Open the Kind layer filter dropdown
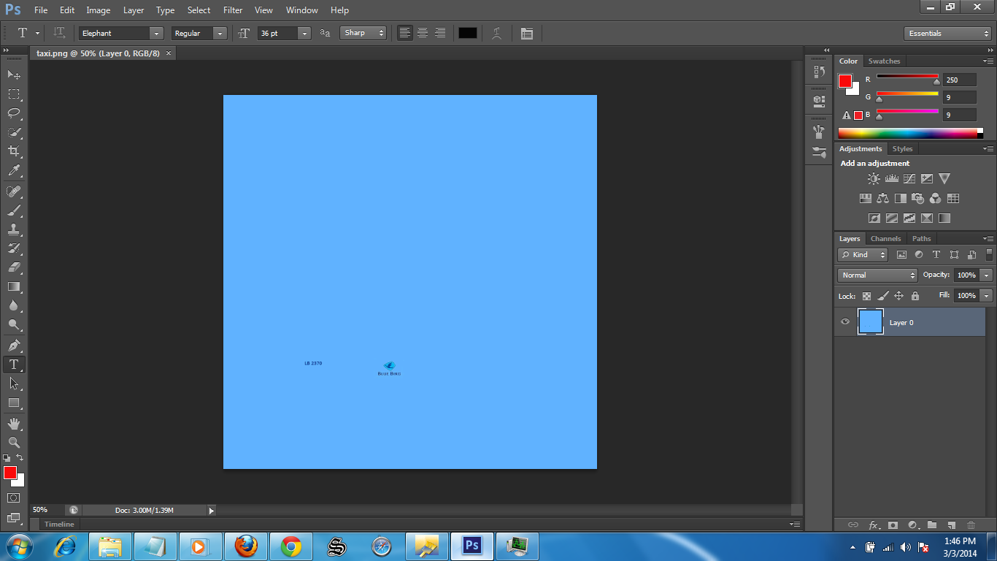 click(x=863, y=255)
